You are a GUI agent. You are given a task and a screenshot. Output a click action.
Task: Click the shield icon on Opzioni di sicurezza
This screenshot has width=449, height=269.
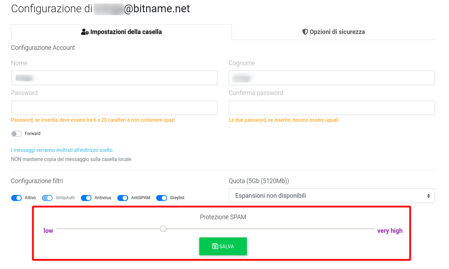[x=305, y=32]
